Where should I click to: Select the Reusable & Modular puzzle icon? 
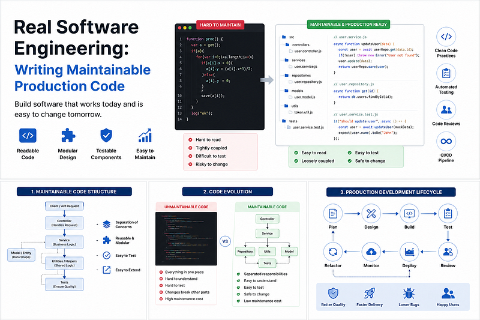click(107, 240)
